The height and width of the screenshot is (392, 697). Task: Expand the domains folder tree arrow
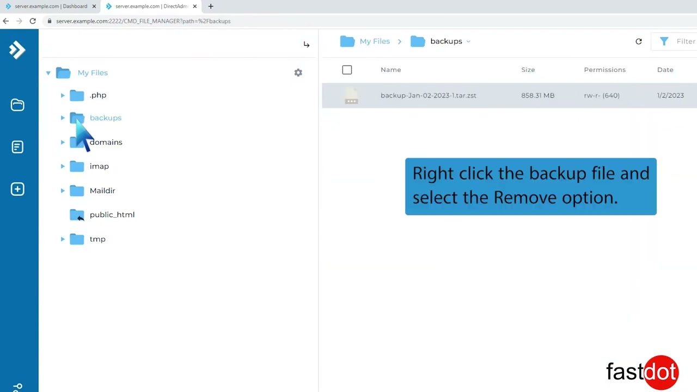coord(63,142)
